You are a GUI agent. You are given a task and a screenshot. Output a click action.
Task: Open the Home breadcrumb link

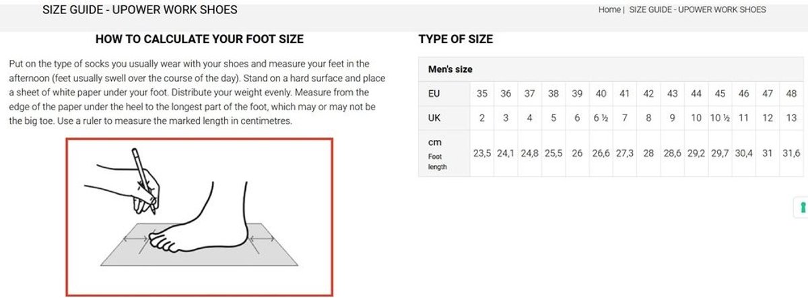(609, 10)
